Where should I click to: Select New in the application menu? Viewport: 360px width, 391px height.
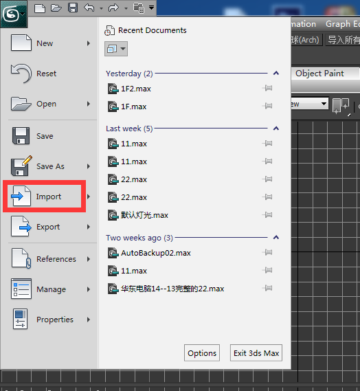pos(50,43)
